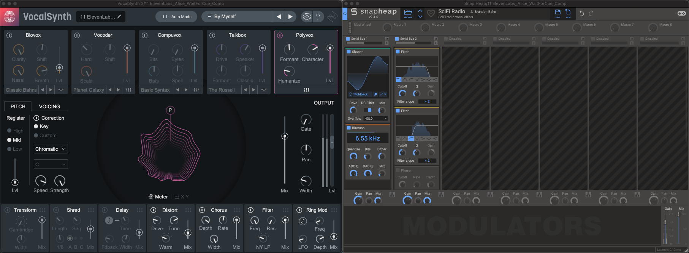Enable the Vocoder module power button
The height and width of the screenshot is (253, 689).
point(77,35)
